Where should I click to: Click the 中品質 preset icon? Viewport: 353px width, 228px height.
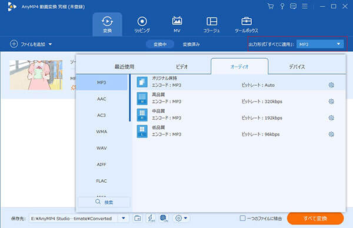(x=142, y=115)
